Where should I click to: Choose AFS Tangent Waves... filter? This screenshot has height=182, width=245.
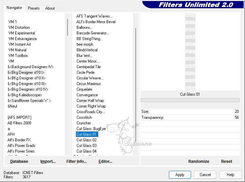[94, 16]
